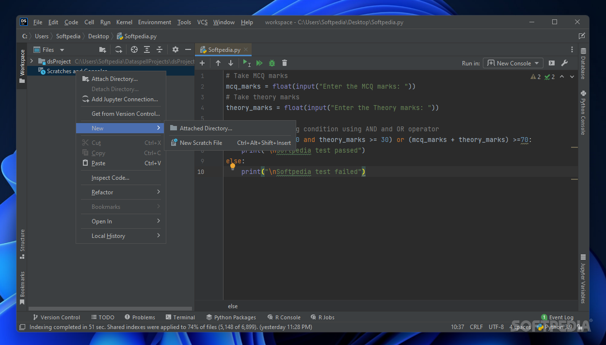Select Paste in context menu
The width and height of the screenshot is (606, 345).
(121, 163)
